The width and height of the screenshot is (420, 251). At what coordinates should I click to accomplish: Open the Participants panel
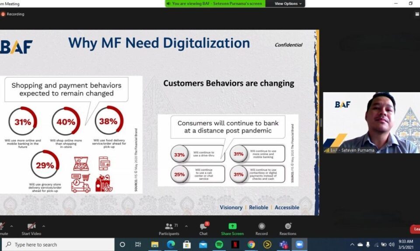[169, 228]
